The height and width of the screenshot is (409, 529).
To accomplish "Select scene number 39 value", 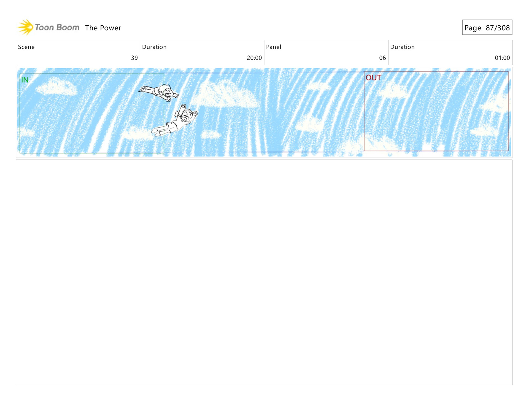I will (x=134, y=58).
